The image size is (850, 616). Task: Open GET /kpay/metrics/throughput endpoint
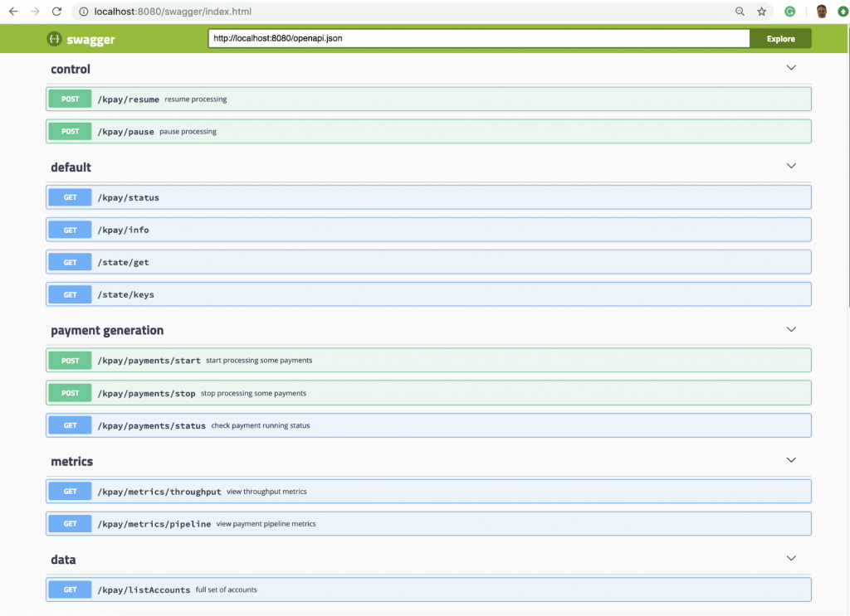[428, 492]
